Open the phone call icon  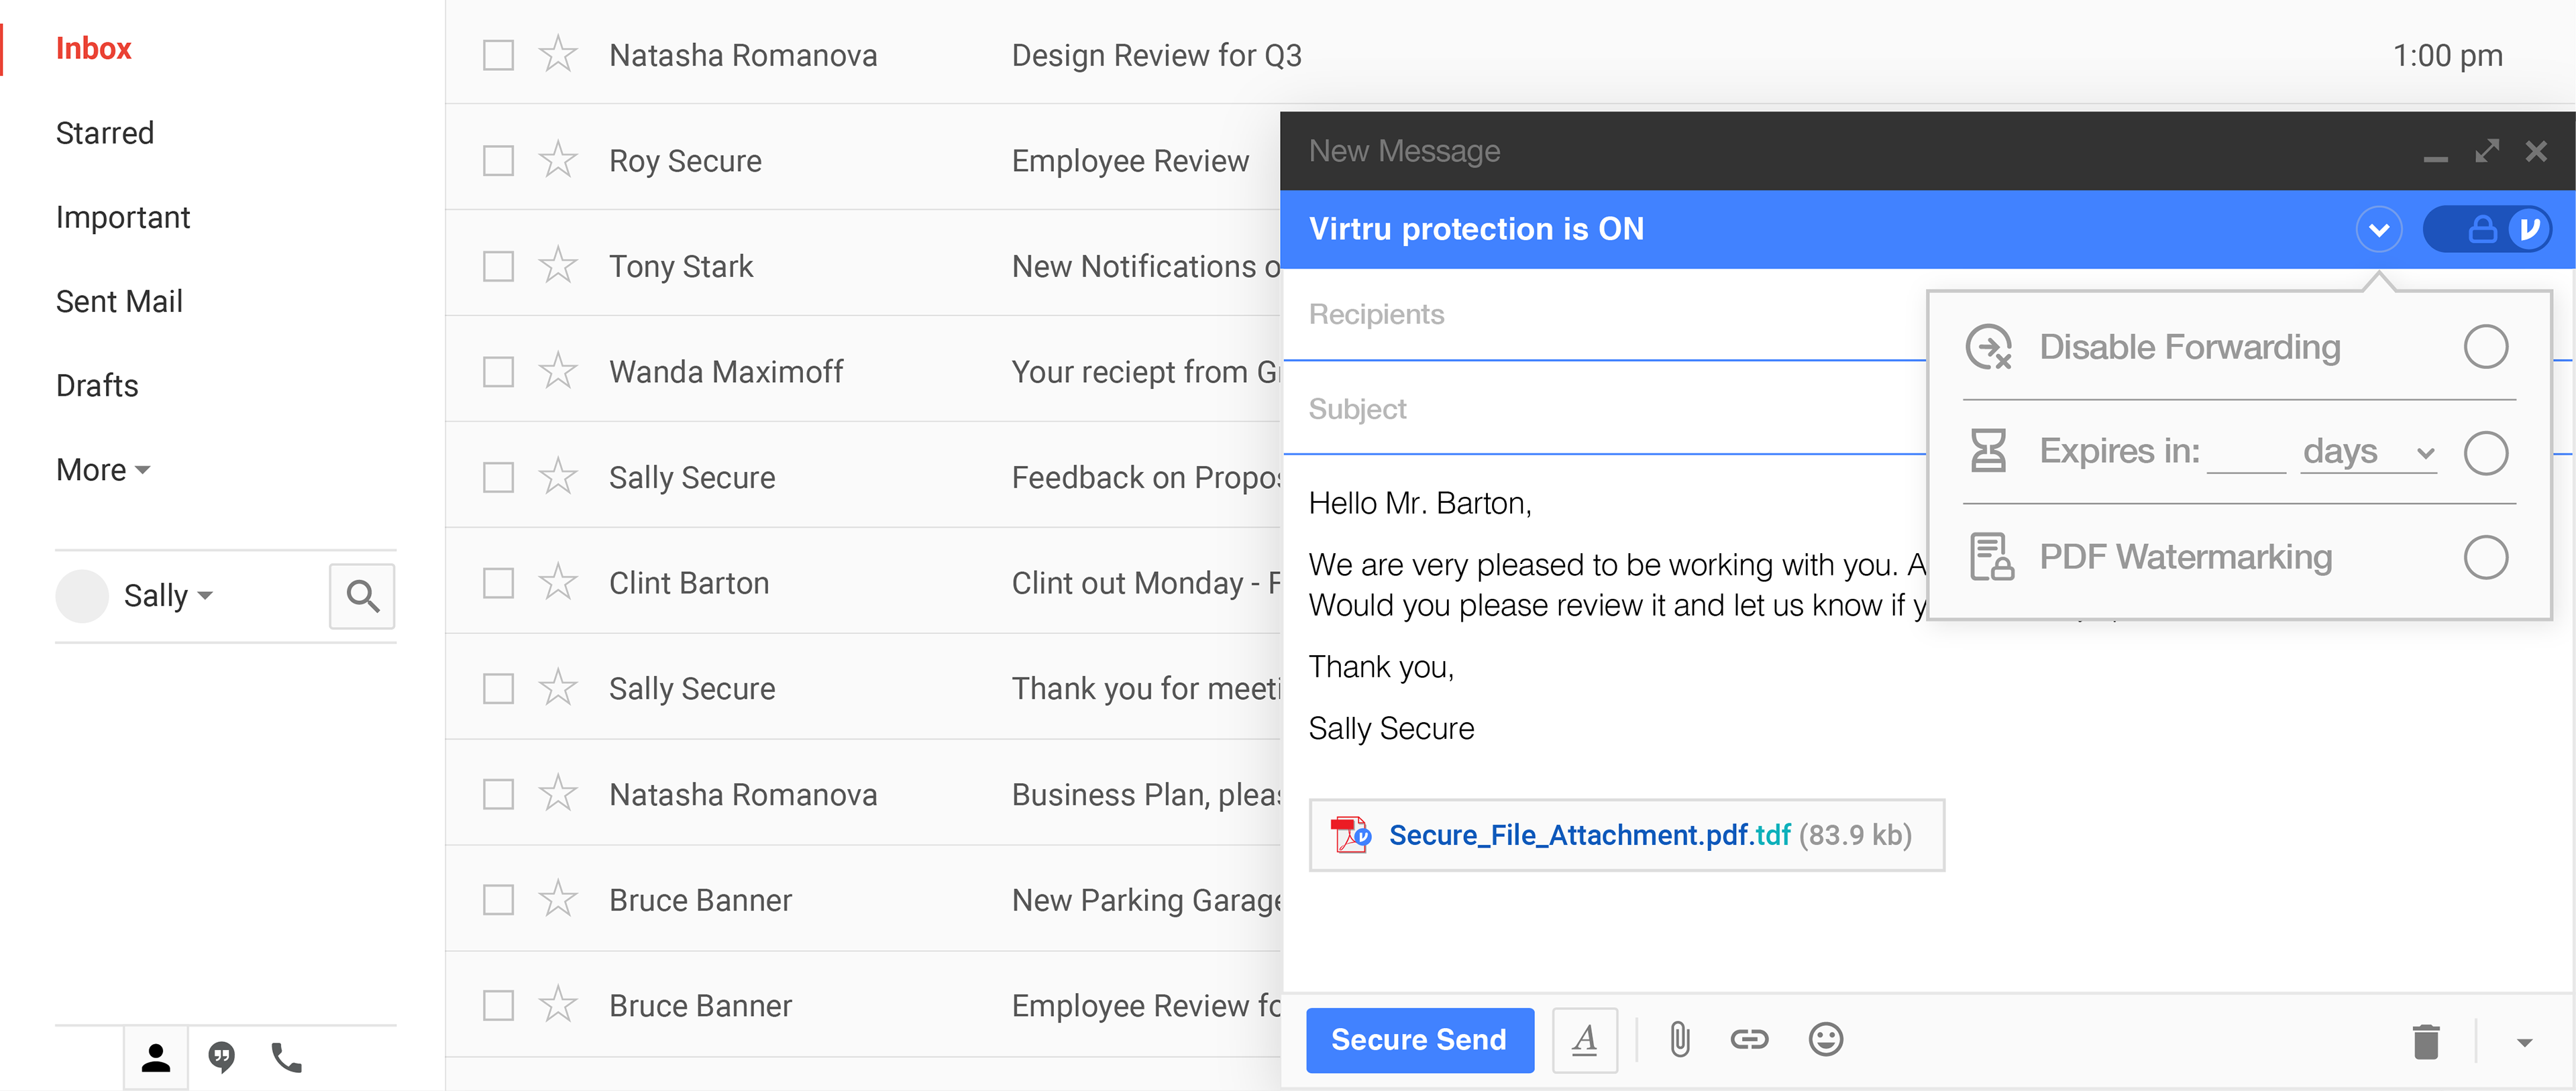(286, 1057)
